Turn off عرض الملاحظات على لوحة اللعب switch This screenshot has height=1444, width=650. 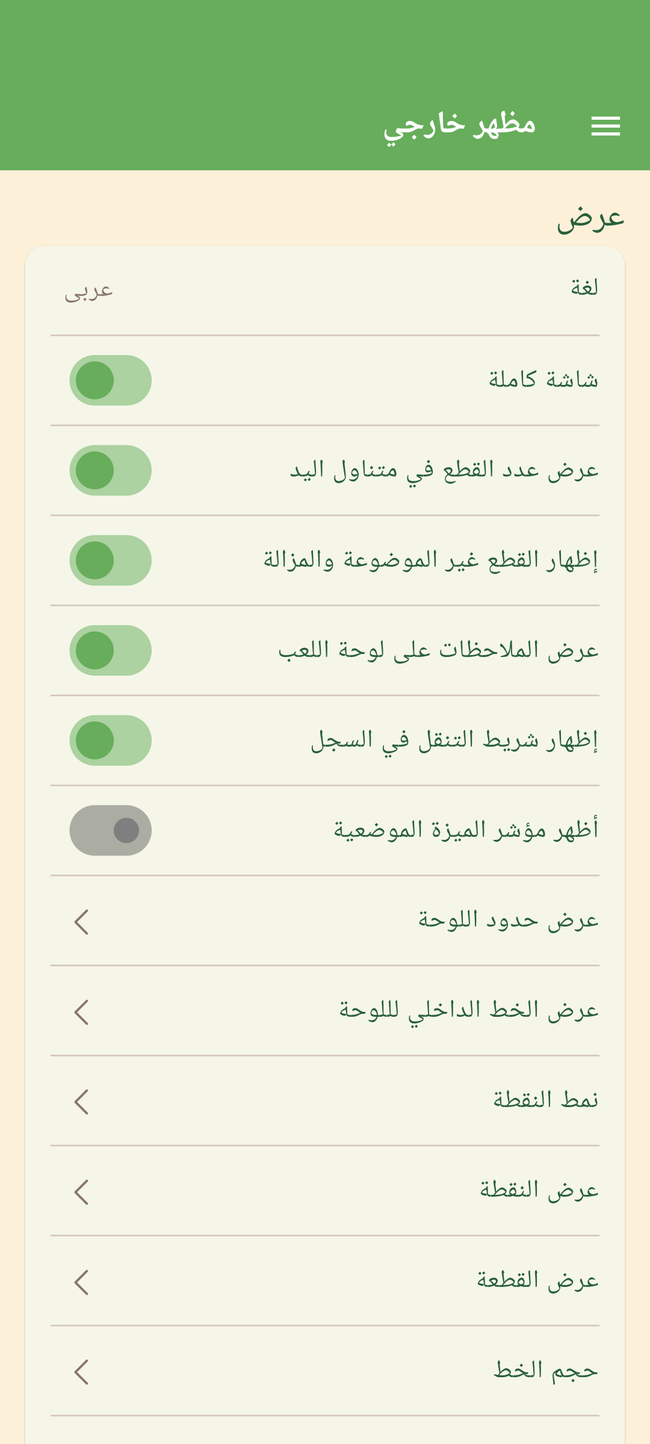[x=111, y=650]
